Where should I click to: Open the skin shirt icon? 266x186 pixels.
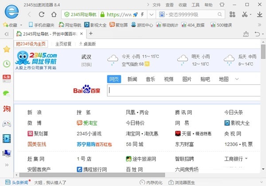(222, 5)
